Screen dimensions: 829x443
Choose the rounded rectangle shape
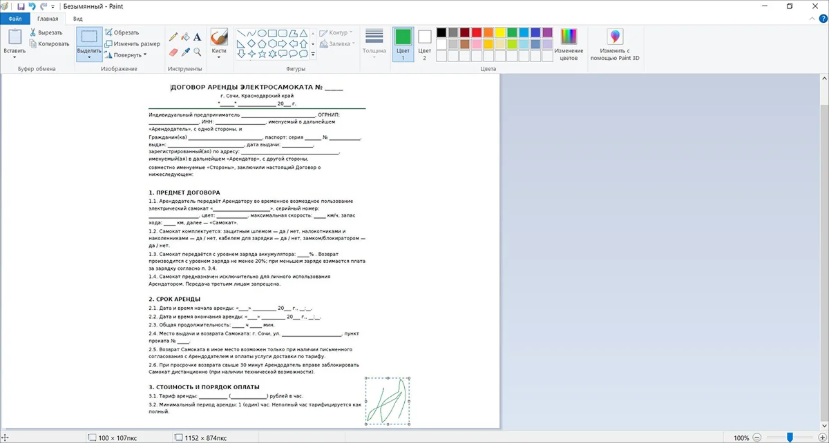[x=283, y=33]
